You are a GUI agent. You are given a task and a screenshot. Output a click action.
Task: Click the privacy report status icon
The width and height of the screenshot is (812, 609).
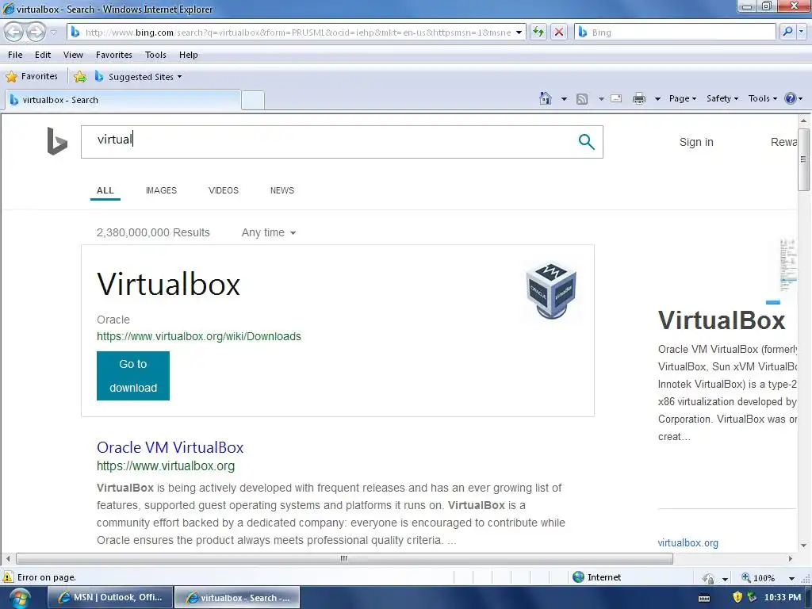pos(708,578)
